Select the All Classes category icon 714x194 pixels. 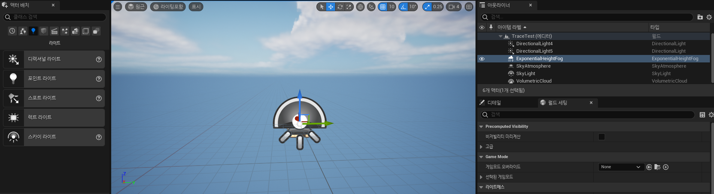pyautogui.click(x=96, y=31)
